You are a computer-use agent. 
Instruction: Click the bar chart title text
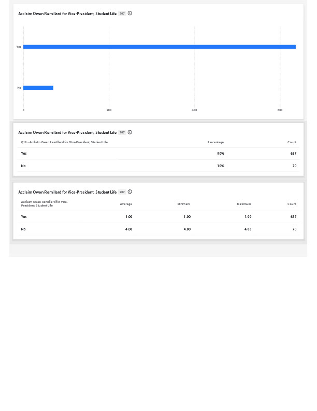tap(67, 13)
